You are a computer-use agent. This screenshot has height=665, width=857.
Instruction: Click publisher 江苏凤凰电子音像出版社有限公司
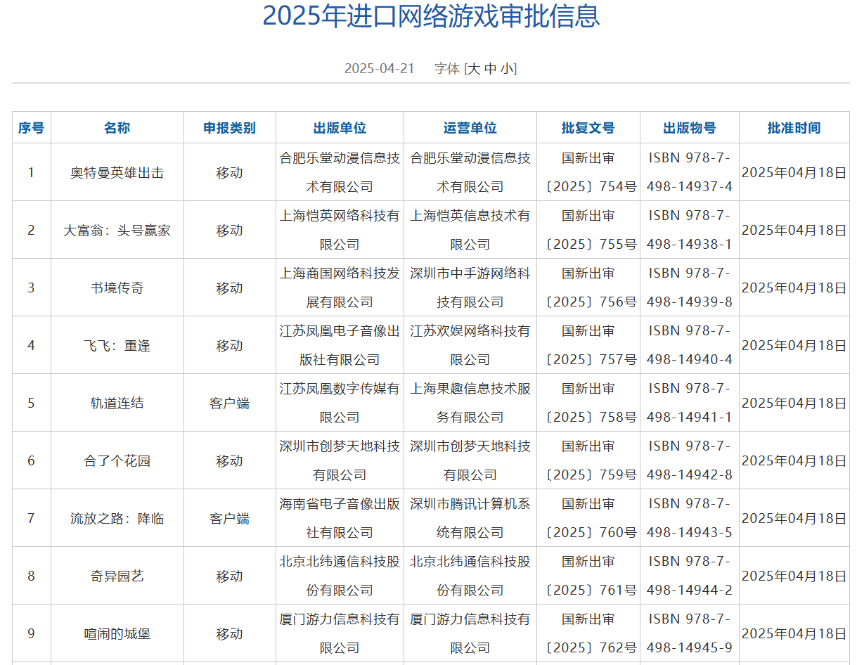tap(340, 345)
